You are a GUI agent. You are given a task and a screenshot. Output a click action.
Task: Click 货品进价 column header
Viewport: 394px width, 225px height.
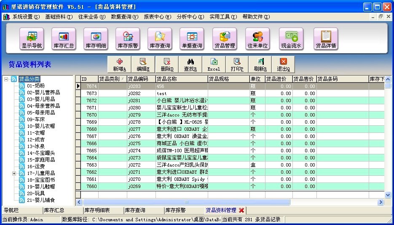click(x=279, y=79)
